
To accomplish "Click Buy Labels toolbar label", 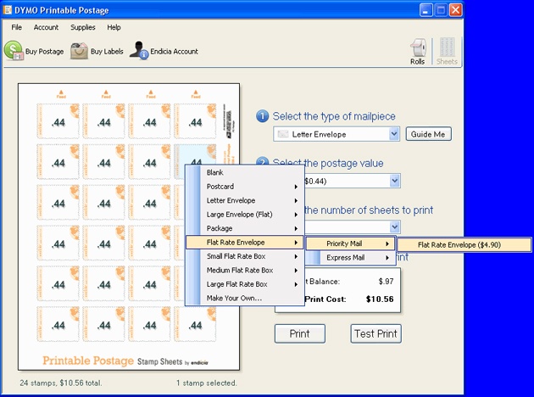I will tap(107, 52).
